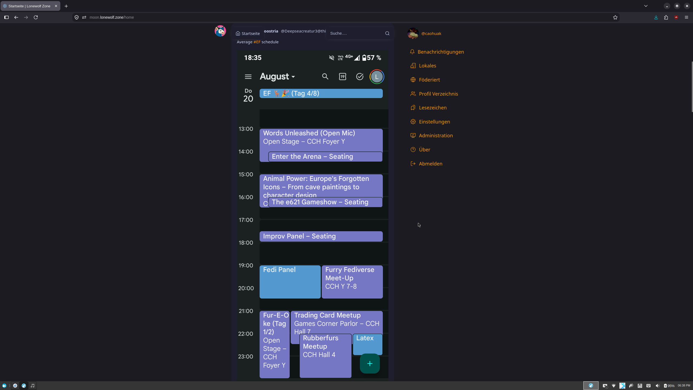Toggle the browser sidebar button
The image size is (693, 390).
coord(6,17)
